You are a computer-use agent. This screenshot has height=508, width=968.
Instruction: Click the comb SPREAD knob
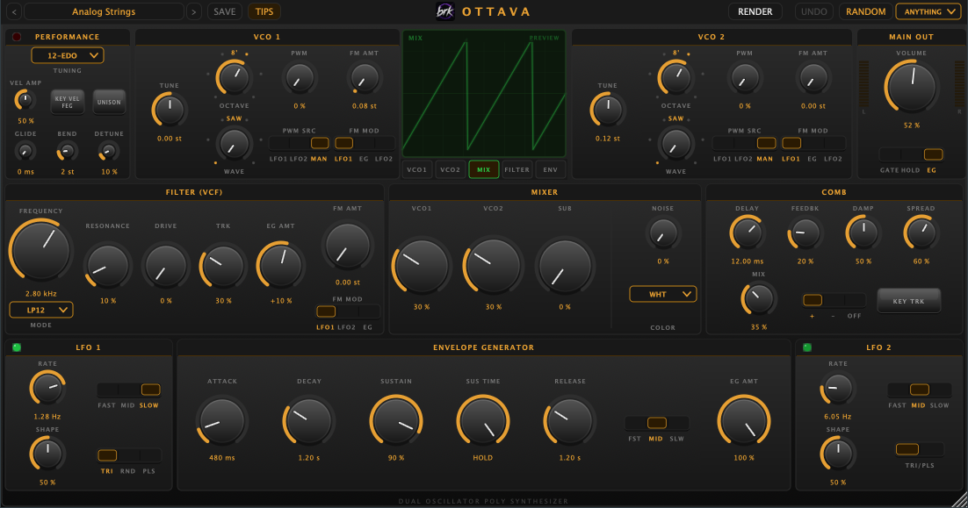pos(921,233)
